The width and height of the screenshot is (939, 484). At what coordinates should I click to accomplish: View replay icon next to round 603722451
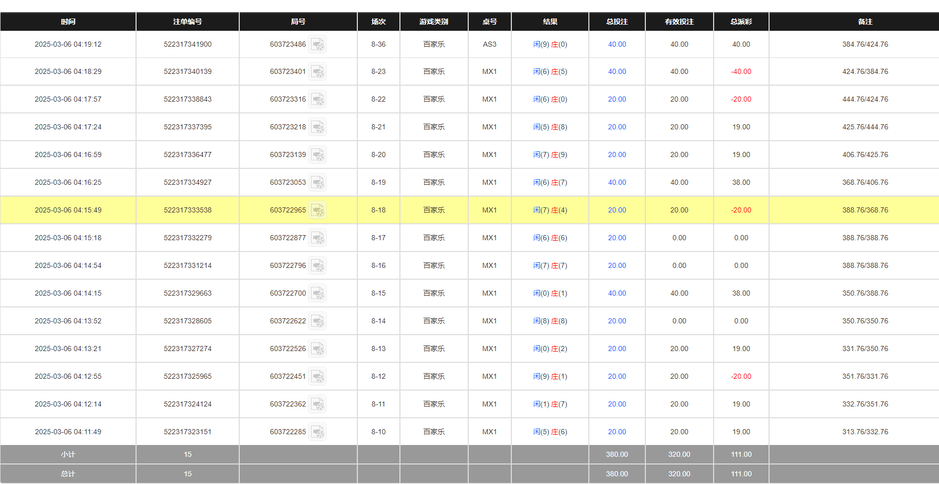tap(317, 377)
